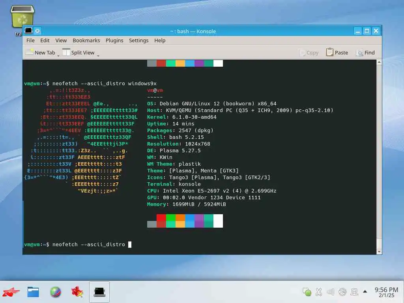Open the View menu
404x303 pixels.
pos(61,41)
